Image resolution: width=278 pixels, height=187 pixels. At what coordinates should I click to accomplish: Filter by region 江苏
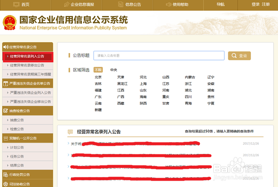point(166,84)
